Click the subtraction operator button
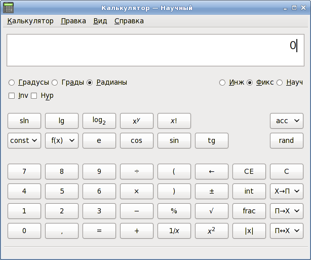The image size is (311, 260). pos(137,211)
